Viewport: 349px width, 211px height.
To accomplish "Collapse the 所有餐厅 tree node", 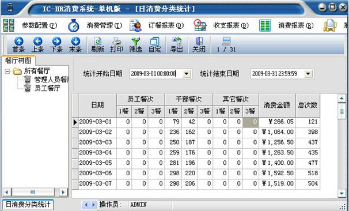I will (x=7, y=71).
